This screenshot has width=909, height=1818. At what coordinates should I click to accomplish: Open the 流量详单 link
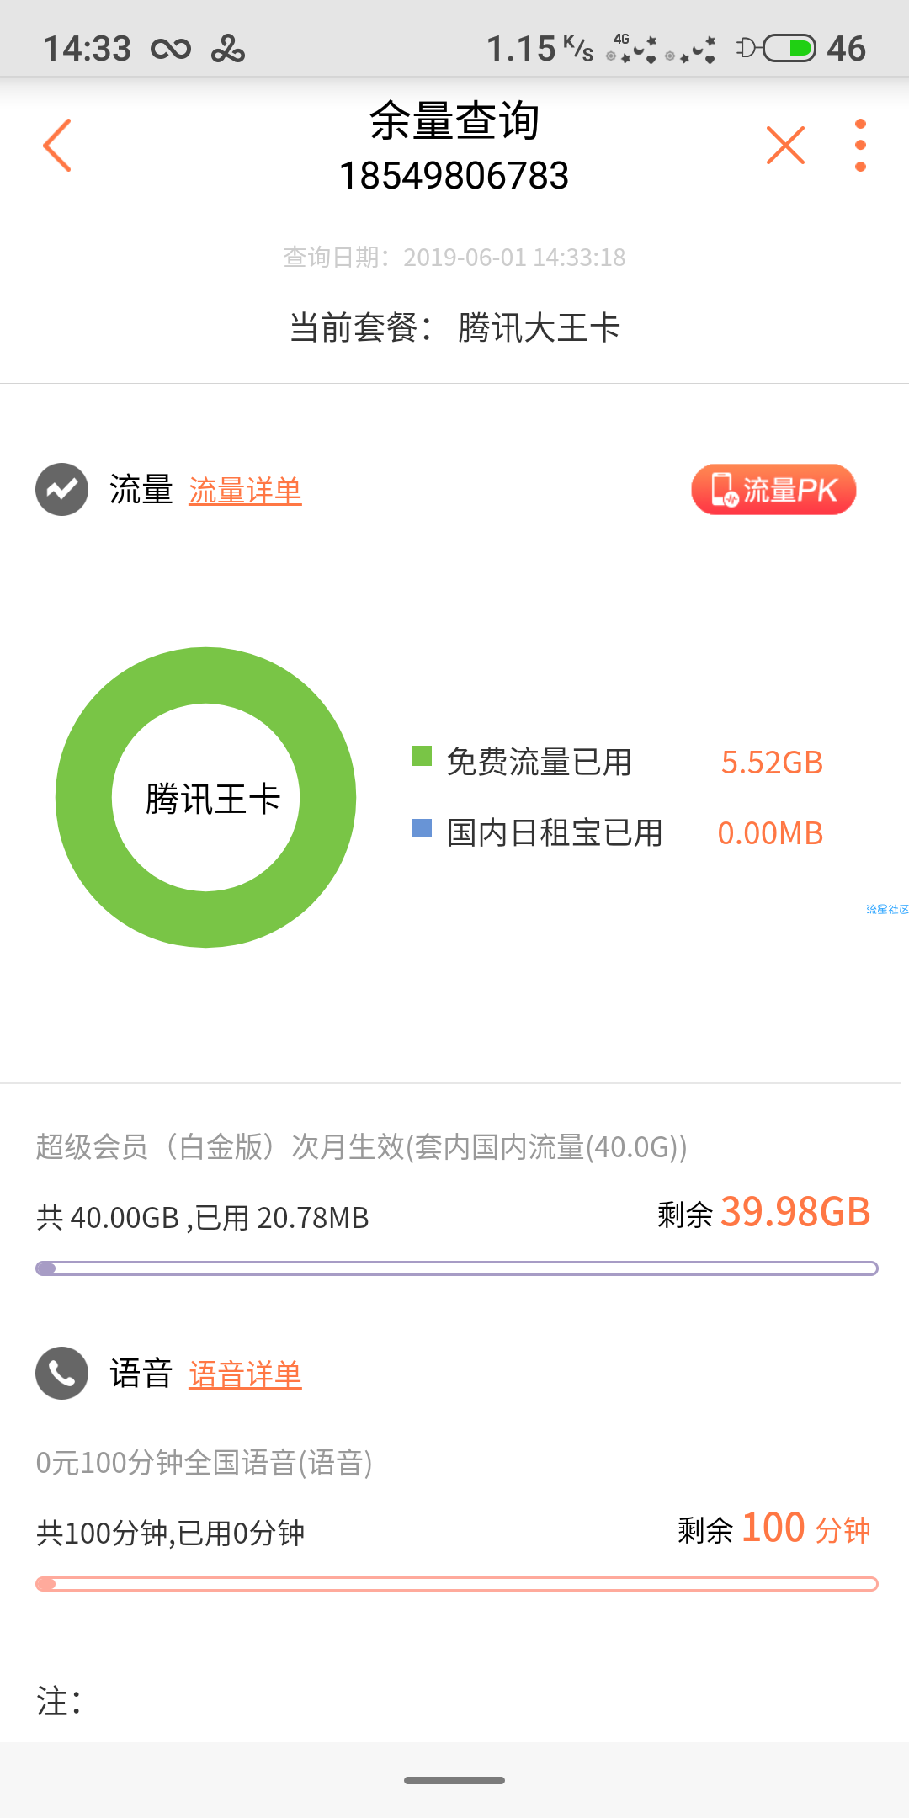(245, 491)
